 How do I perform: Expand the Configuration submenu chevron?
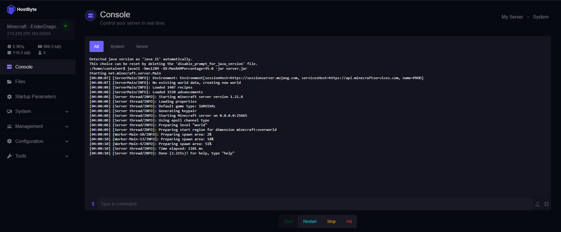[67, 141]
